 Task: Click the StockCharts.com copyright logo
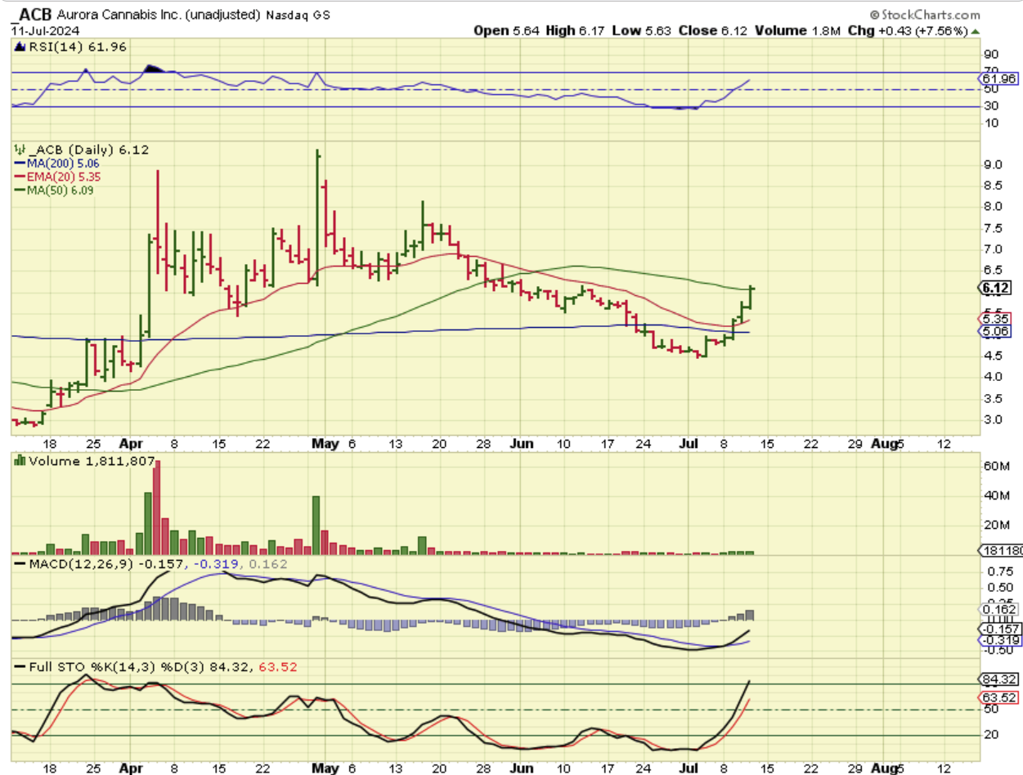click(x=924, y=15)
